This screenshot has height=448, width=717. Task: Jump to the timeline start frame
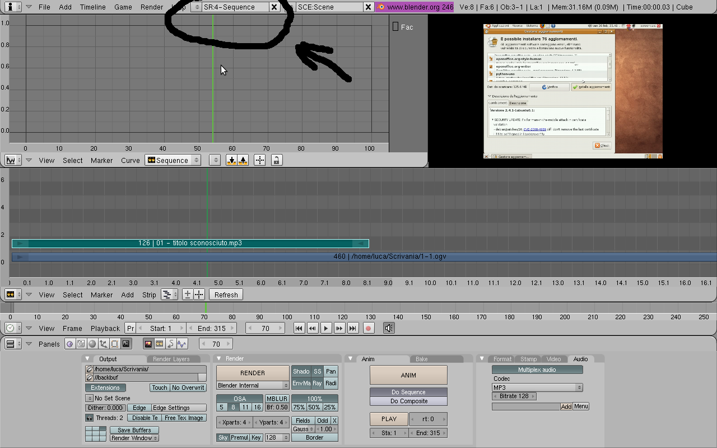(x=299, y=328)
